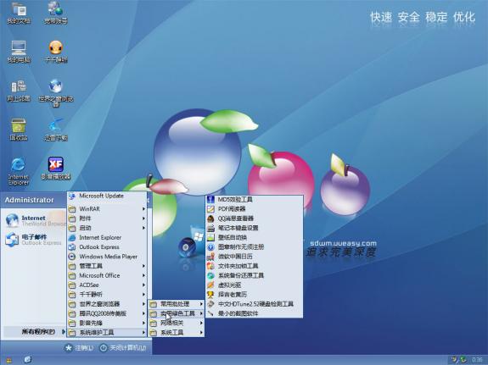Click the Administrator user name header
The height and width of the screenshot is (365, 488).
tap(29, 200)
